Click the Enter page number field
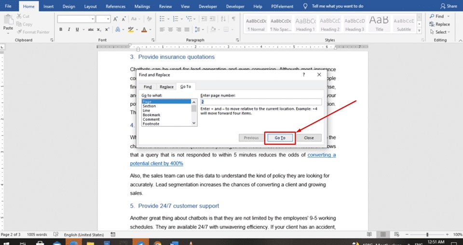This screenshot has height=245, width=463. pos(261,102)
